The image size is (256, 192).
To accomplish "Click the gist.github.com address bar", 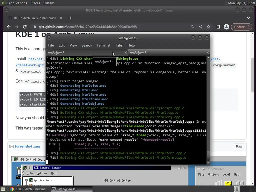I will (x=88, y=27).
